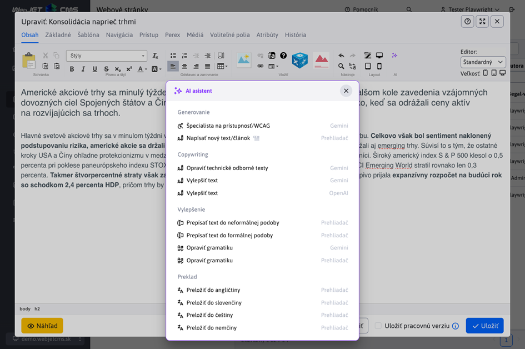
Task: Click the undo arrow icon
Action: (341, 56)
